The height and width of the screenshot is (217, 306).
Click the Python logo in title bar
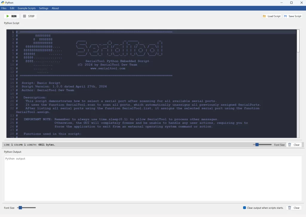click(2, 2)
